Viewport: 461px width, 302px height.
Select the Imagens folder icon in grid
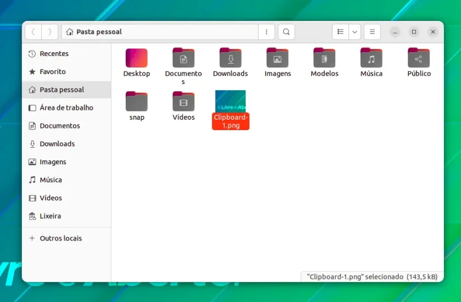pos(278,58)
